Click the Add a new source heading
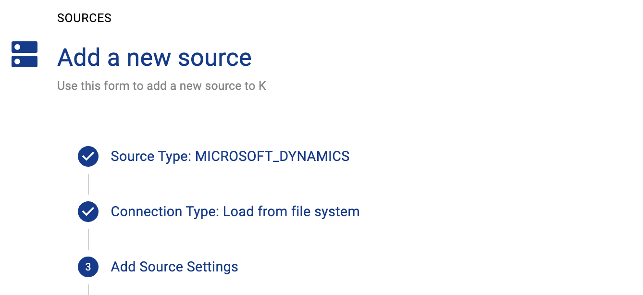The height and width of the screenshot is (295, 643). click(154, 58)
